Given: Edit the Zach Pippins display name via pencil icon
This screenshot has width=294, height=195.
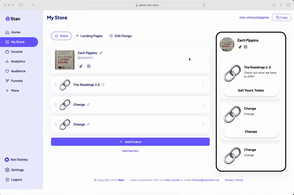Looking at the screenshot, I should coord(102,53).
